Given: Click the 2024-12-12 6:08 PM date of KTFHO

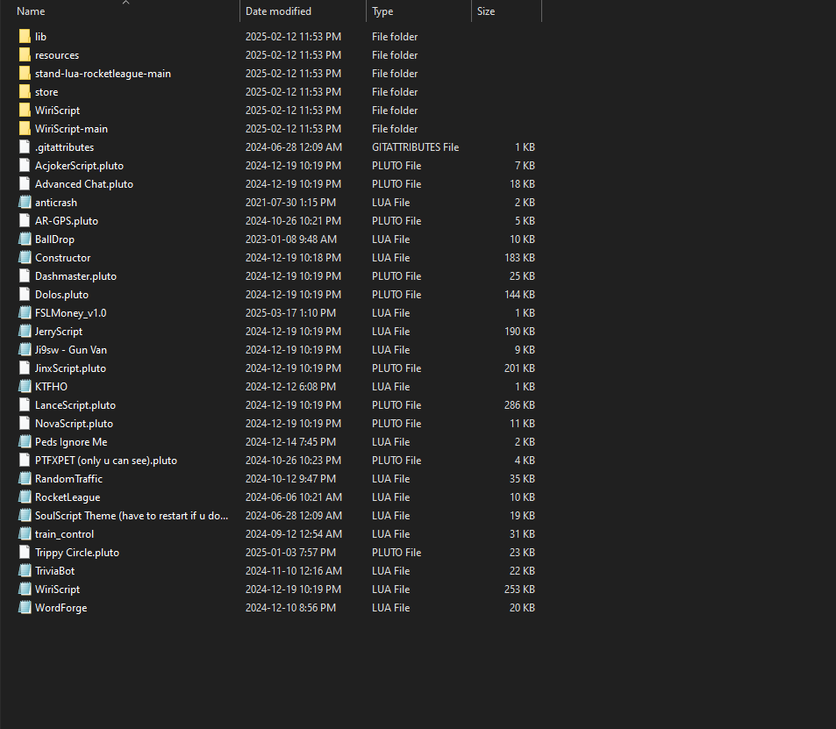Looking at the screenshot, I should (x=290, y=387).
